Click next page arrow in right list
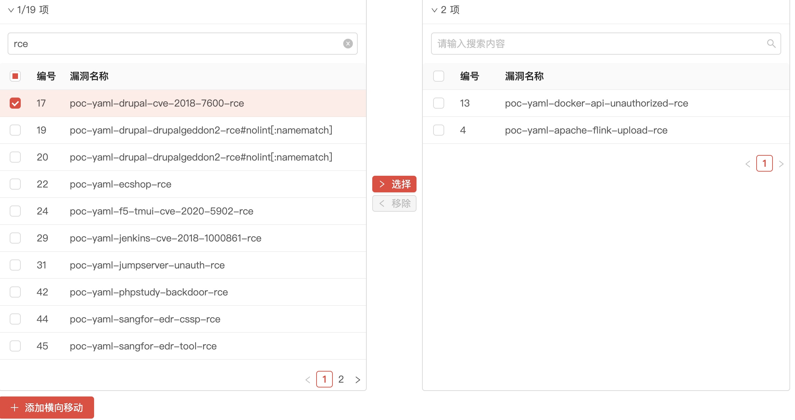The width and height of the screenshot is (795, 420). [x=781, y=164]
